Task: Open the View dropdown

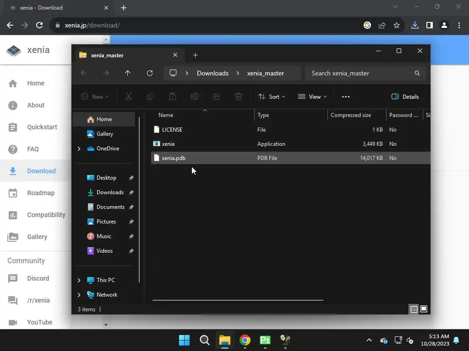Action: point(312,97)
